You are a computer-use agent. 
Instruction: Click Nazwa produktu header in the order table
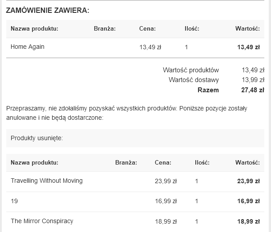(34, 29)
